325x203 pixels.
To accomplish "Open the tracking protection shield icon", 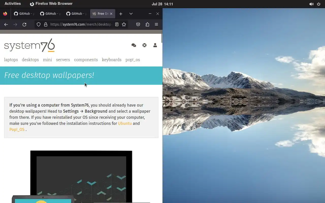I will pyautogui.click(x=39, y=24).
